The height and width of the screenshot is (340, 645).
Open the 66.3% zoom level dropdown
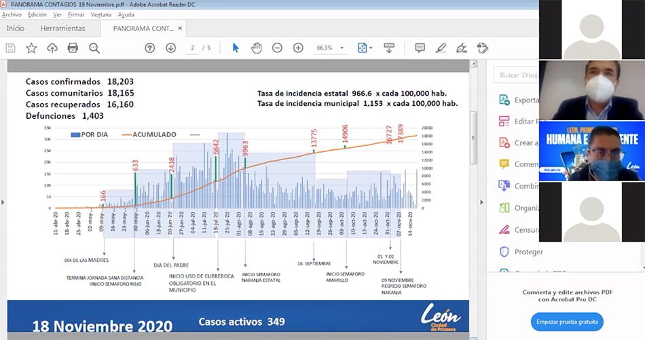[x=331, y=48]
